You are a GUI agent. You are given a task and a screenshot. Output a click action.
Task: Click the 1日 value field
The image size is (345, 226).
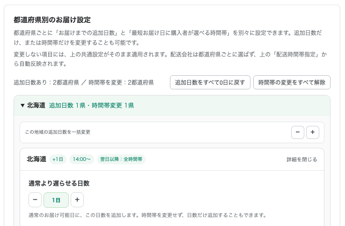click(56, 200)
